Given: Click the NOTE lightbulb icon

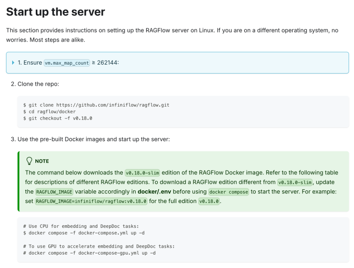Looking at the screenshot, I should [29, 161].
